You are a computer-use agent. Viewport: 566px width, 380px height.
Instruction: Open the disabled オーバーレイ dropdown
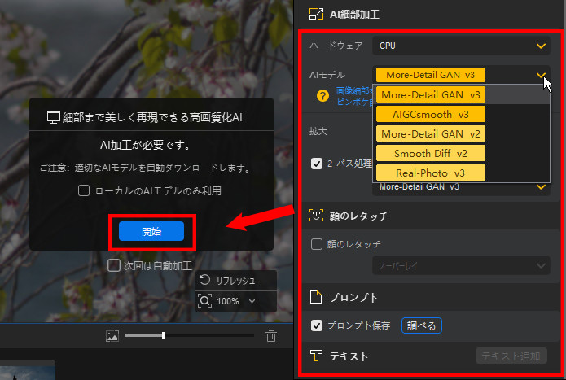(x=461, y=266)
